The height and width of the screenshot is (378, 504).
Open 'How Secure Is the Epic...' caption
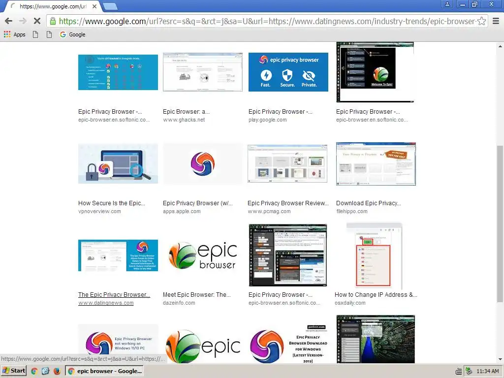pos(112,203)
